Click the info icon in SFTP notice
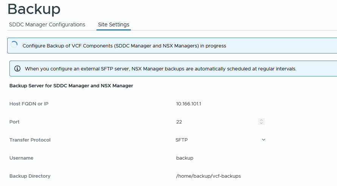The width and height of the screenshot is (337, 186). click(x=17, y=69)
